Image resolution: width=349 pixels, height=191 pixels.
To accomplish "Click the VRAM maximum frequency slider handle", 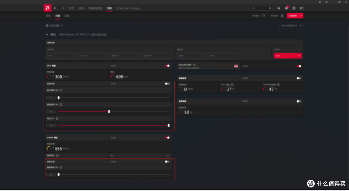I will coord(59,174).
